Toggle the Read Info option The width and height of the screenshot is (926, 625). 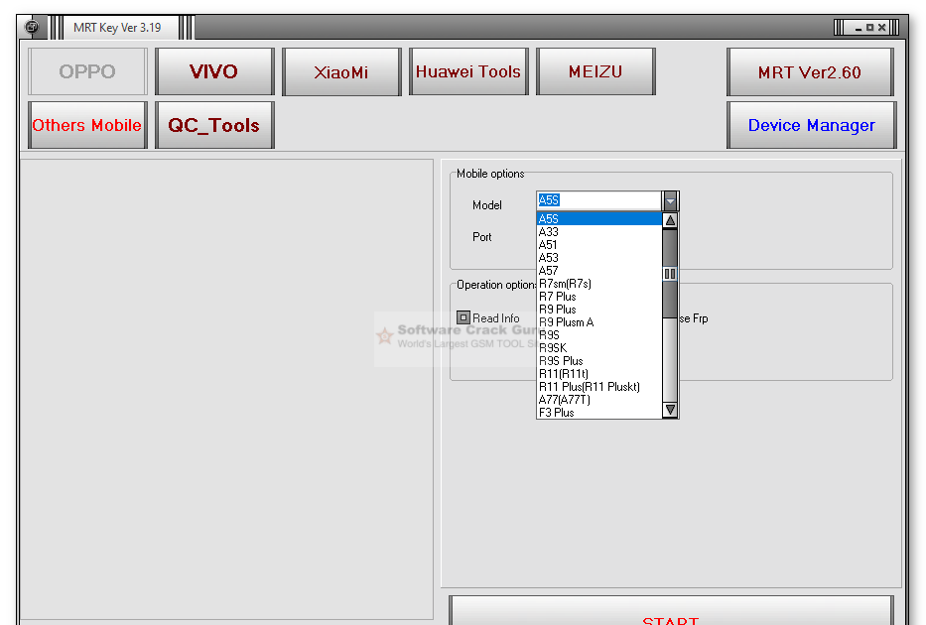463,317
